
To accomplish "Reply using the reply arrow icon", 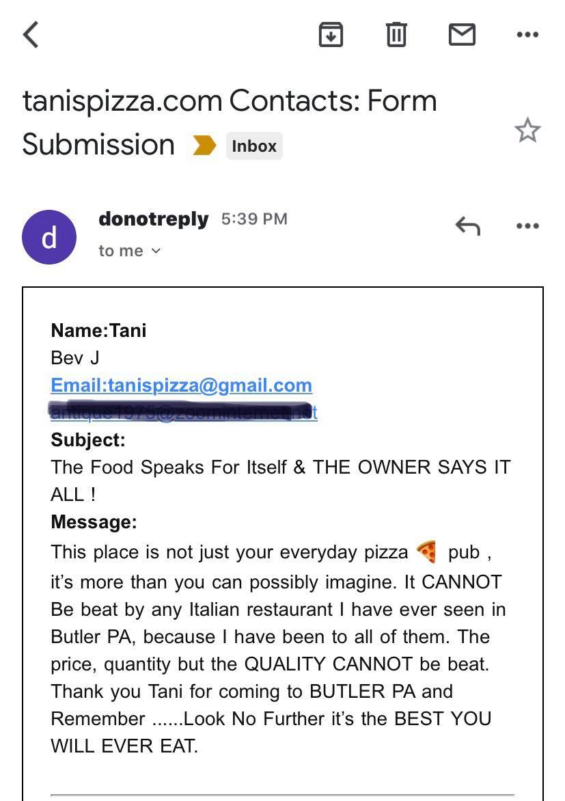I will [x=468, y=226].
